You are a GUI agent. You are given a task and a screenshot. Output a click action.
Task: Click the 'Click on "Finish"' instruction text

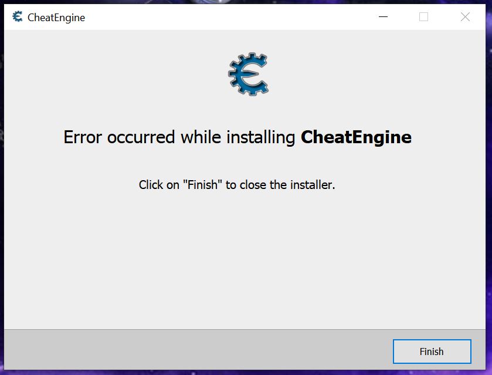point(237,185)
